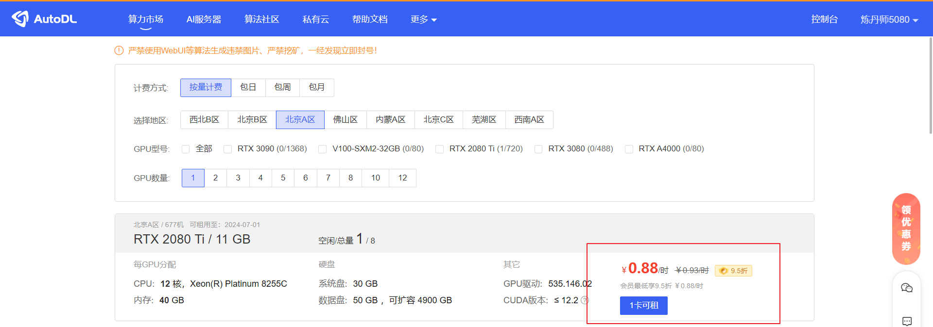Select 按量计费 billing mode
Viewport: 933px width, 327px height.
click(206, 87)
